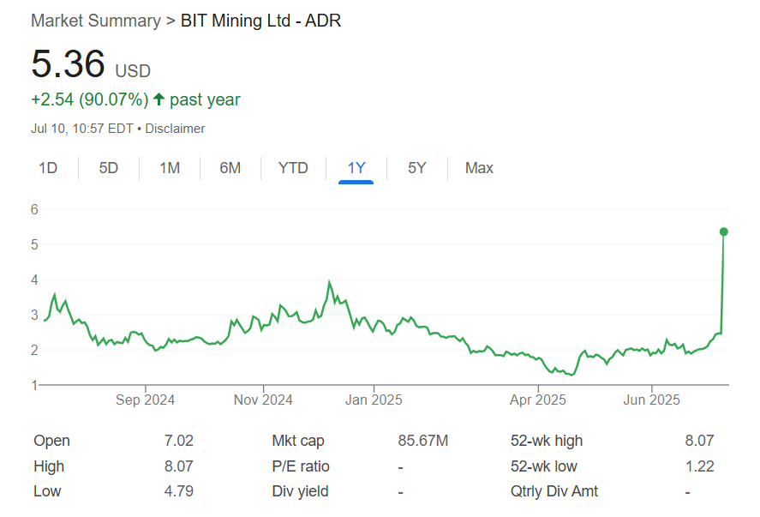760x517 pixels.
Task: Click the 5.36 price value
Action: click(x=68, y=63)
